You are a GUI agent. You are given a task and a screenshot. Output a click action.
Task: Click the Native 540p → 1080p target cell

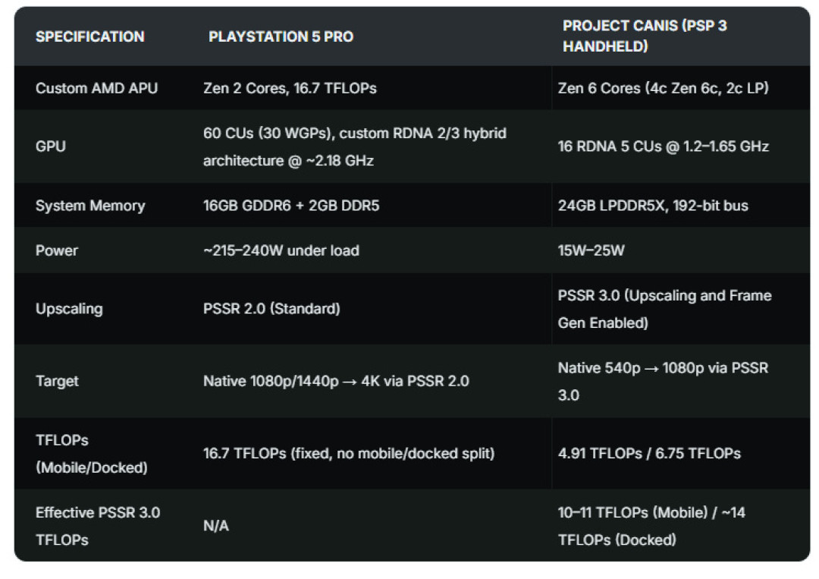coord(664,382)
